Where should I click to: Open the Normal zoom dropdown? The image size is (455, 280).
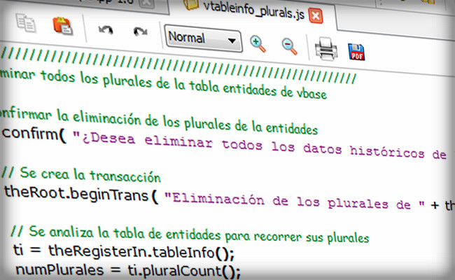(203, 38)
